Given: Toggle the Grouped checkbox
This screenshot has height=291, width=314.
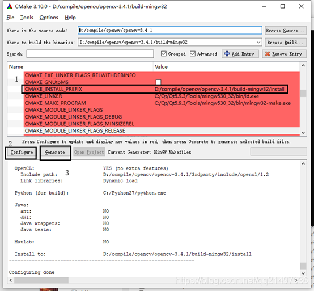Looking at the screenshot, I should click(164, 54).
